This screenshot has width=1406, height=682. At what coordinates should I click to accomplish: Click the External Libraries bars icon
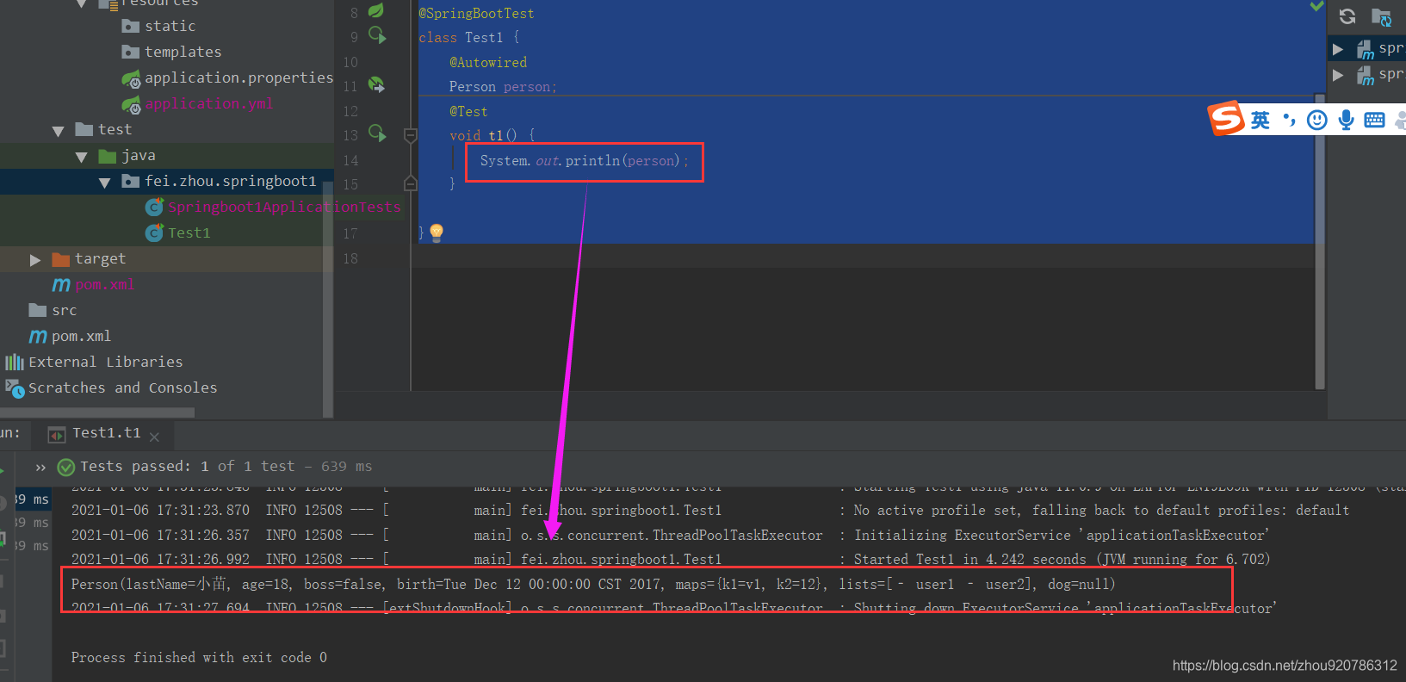pyautogui.click(x=15, y=362)
